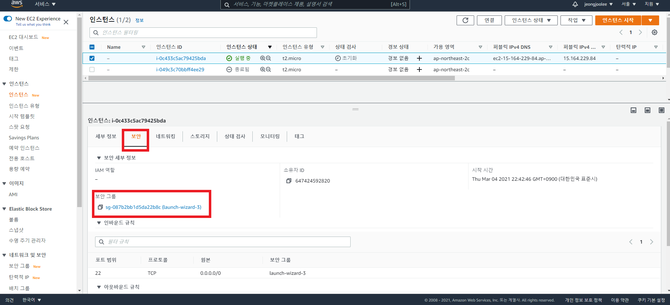Zoom out on status of i-0c433c5ac79425bda
Viewport: 670px width, 305px height.
pyautogui.click(x=268, y=58)
